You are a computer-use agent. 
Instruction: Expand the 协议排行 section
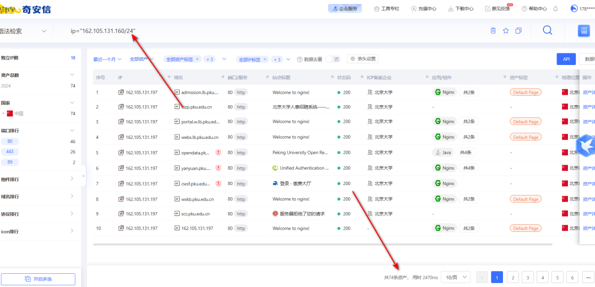[72, 214]
